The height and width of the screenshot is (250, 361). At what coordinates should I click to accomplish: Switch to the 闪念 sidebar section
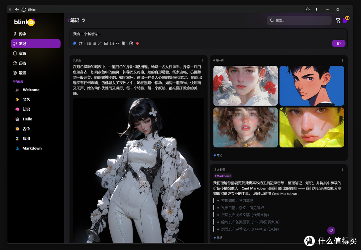[x=22, y=34]
